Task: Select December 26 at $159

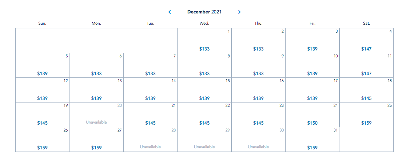Action: click(x=42, y=140)
